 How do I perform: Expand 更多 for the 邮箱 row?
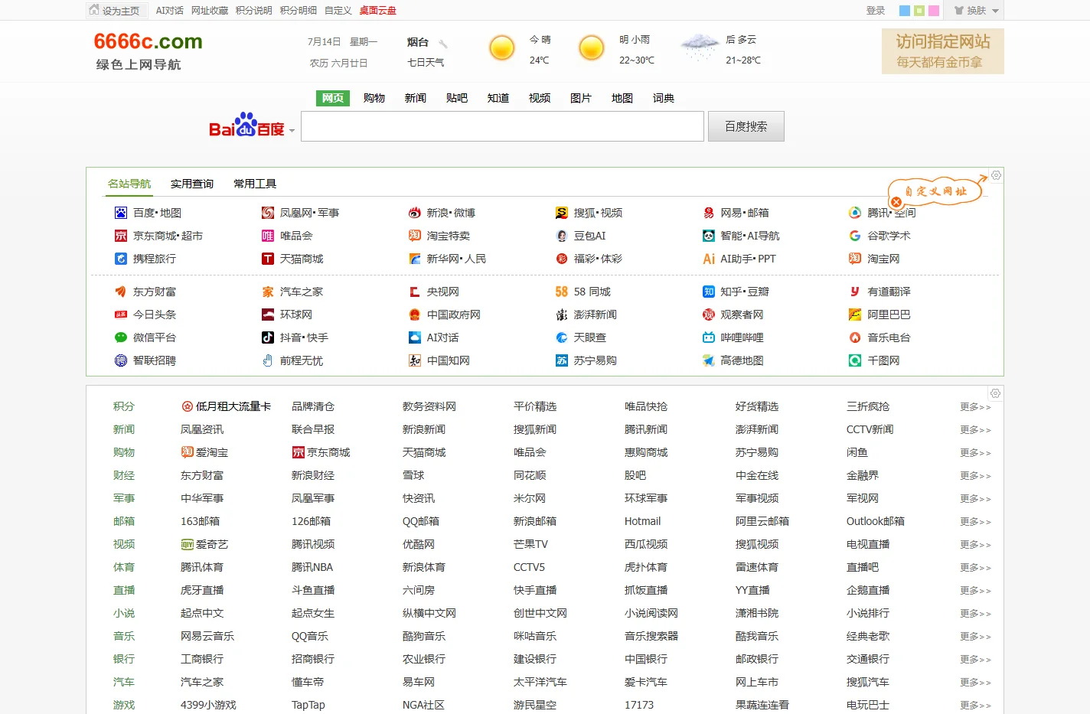975,522
